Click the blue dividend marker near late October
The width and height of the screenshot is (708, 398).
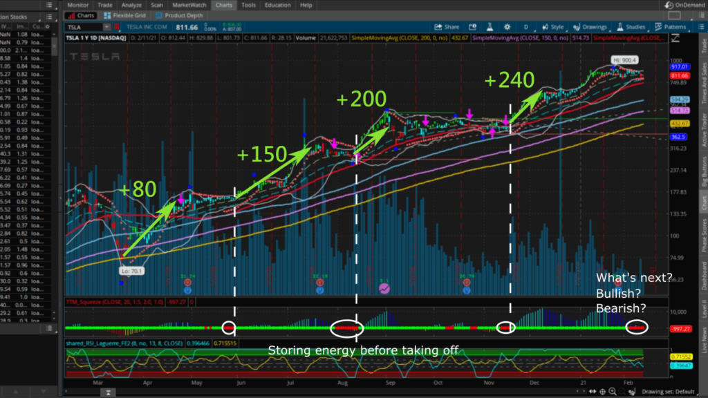tap(467, 290)
